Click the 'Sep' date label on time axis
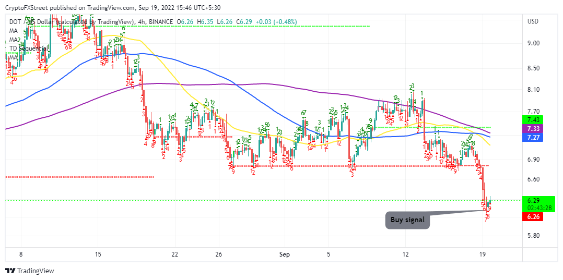This screenshot has width=563, height=280. [x=284, y=254]
